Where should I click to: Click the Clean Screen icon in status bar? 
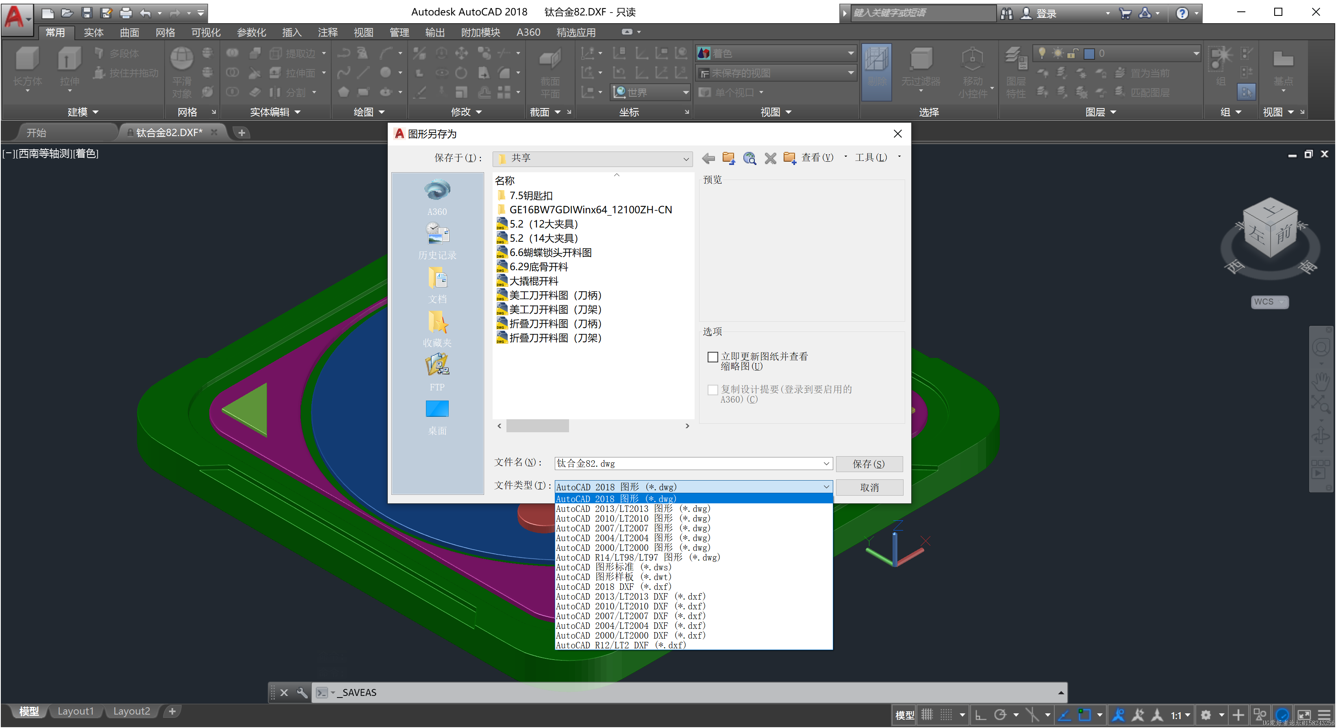[x=1304, y=715]
